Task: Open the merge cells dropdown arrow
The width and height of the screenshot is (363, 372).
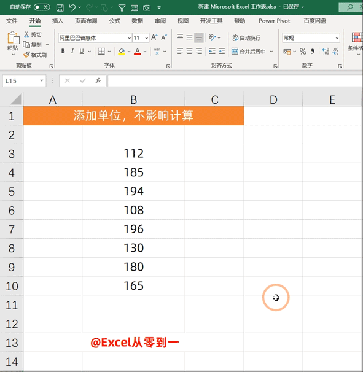Action: click(271, 51)
